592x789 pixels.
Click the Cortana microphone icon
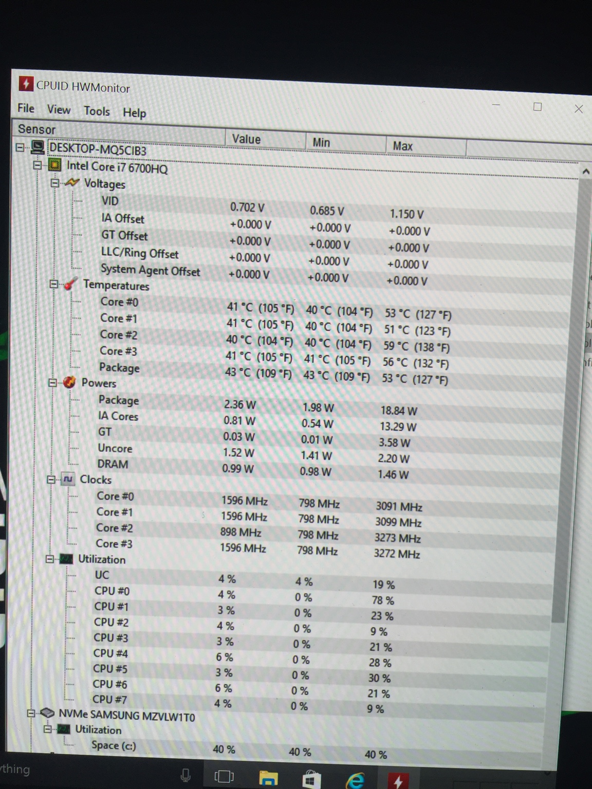pyautogui.click(x=186, y=775)
